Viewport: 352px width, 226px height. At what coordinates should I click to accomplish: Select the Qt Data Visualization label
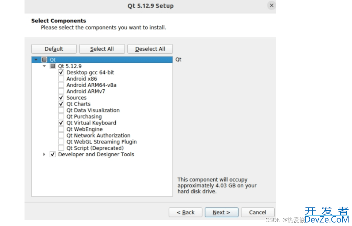(x=93, y=110)
